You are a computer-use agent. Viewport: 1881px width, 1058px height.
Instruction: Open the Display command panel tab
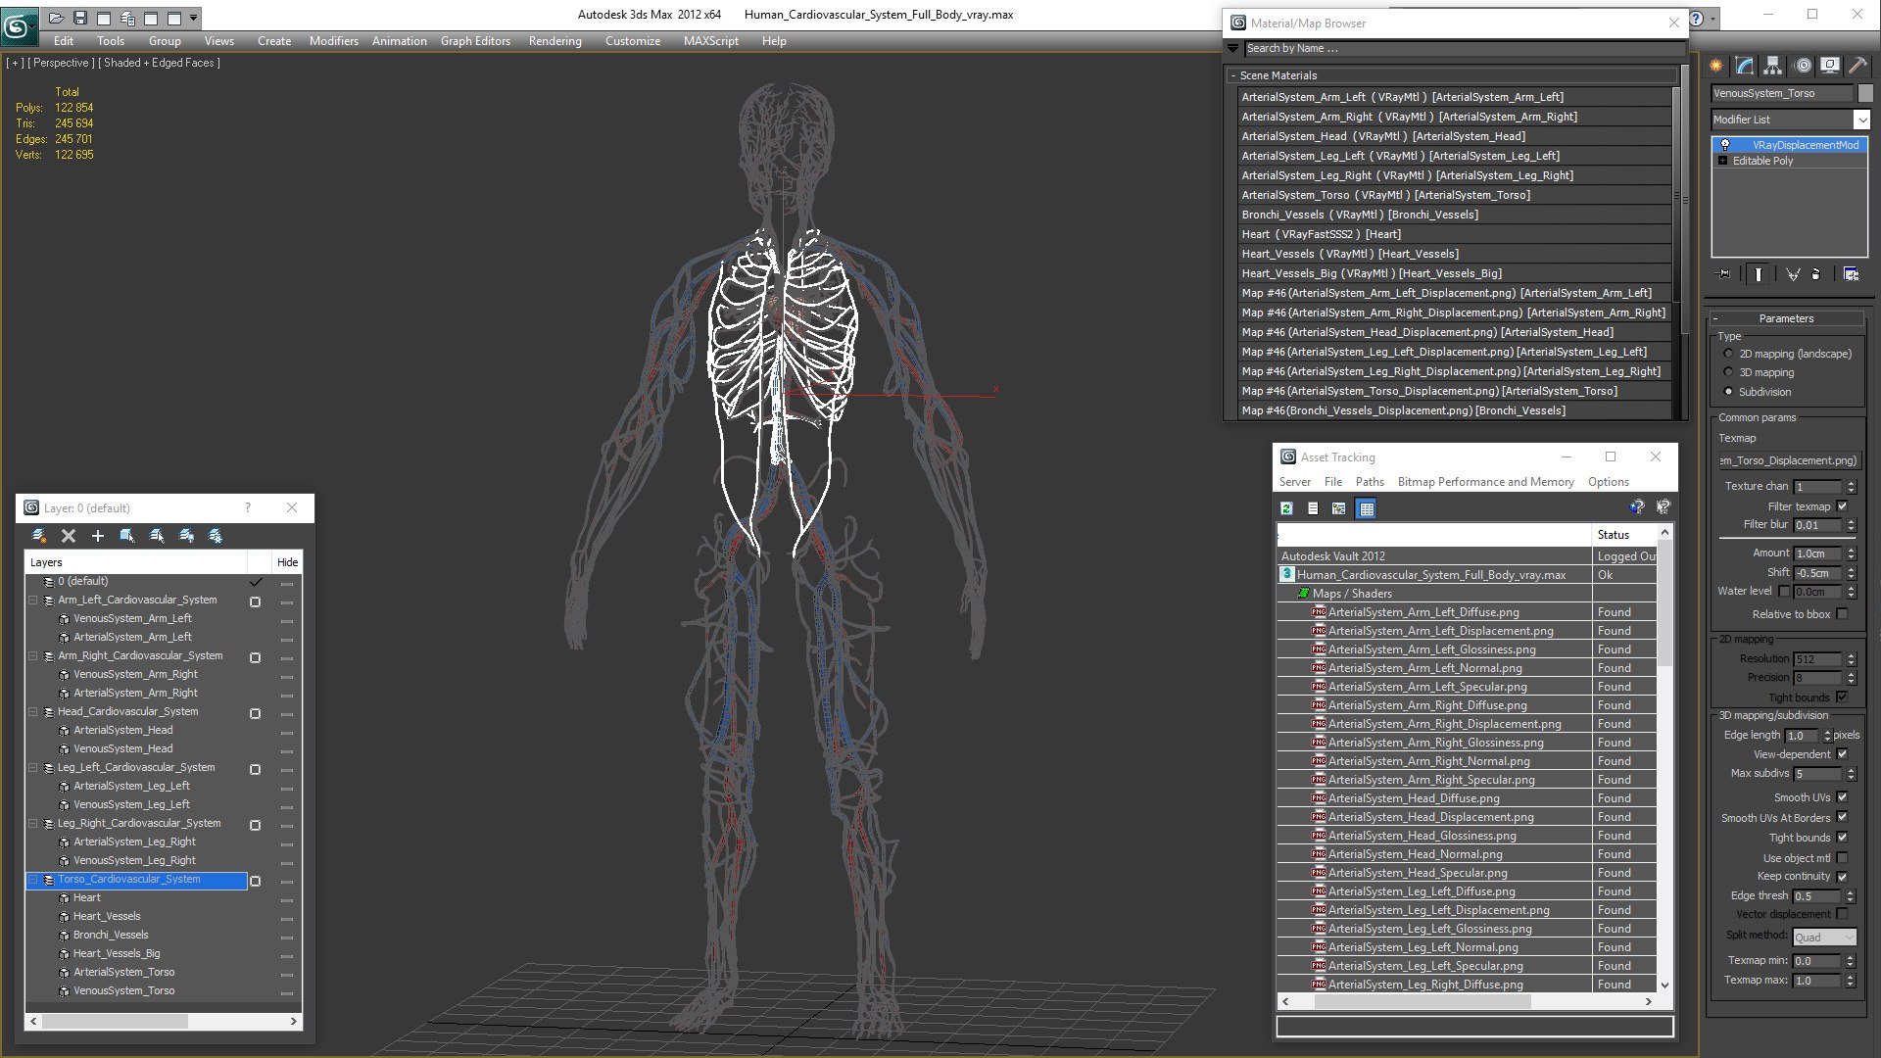[1830, 66]
